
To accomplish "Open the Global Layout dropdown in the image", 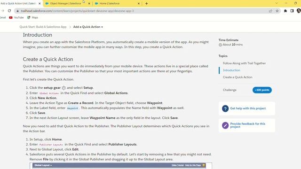I will 43,165.
